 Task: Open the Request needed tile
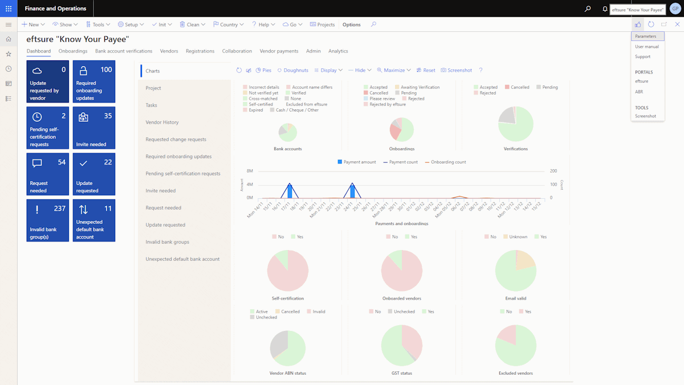click(48, 174)
